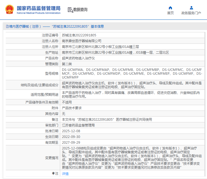207x179 pixels.
Task: Click product name 超声波药物透入治疗仪
Action: tap(78, 58)
